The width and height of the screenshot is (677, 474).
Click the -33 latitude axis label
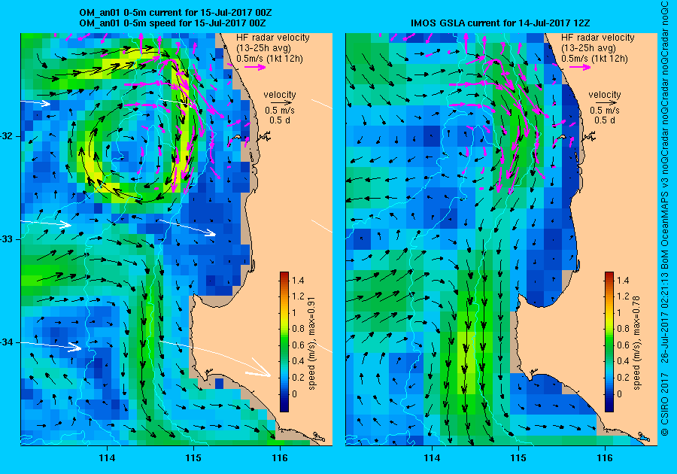click(7, 239)
